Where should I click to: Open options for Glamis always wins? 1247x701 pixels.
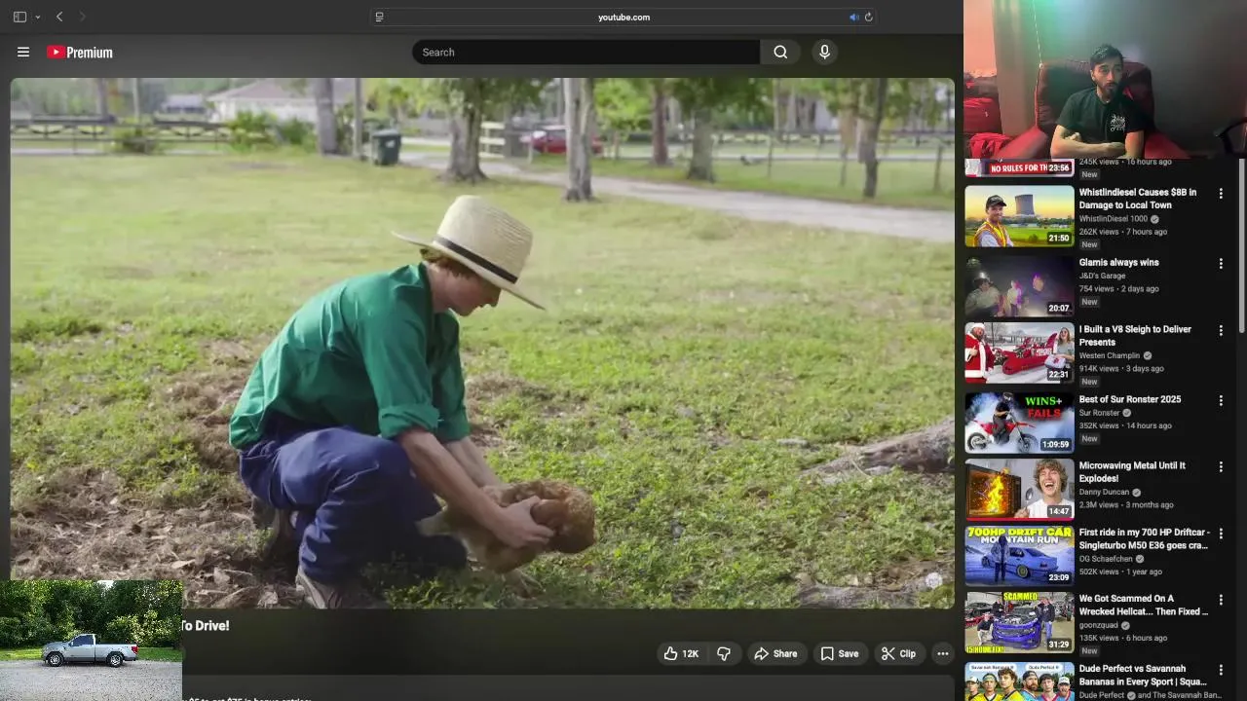1221,264
